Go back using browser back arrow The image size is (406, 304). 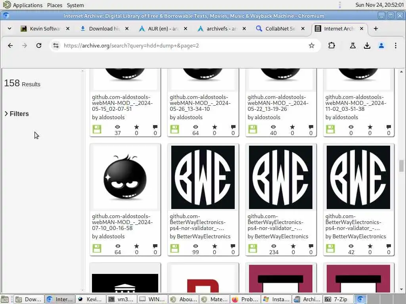click(10, 46)
